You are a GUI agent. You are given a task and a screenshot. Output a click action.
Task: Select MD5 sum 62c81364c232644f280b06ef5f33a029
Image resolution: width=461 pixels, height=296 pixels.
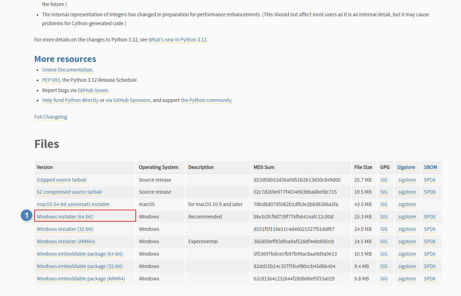click(294, 279)
